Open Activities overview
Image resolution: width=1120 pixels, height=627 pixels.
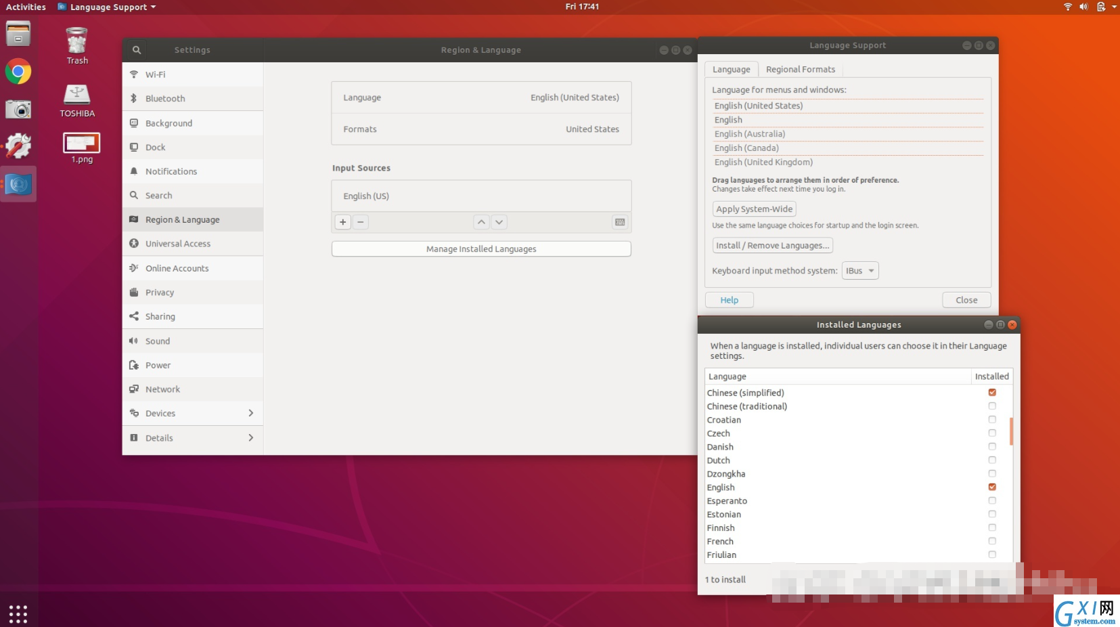point(26,7)
